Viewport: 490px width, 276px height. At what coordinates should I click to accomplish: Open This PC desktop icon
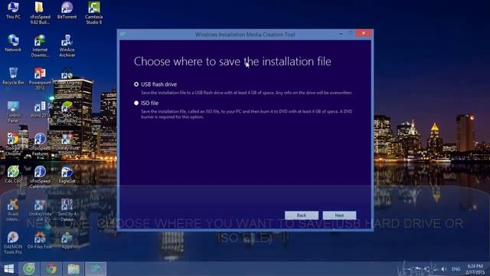click(13, 10)
